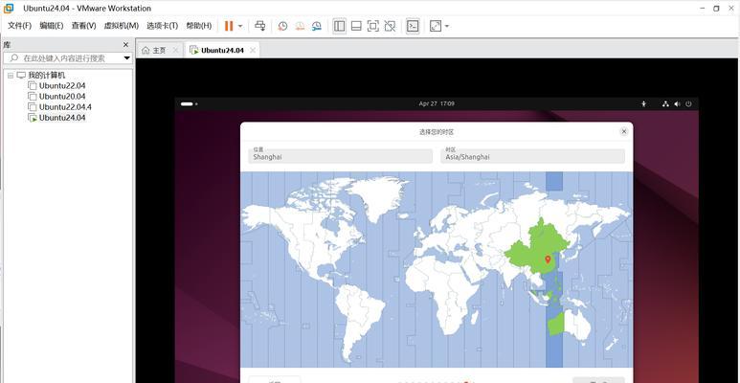Click the VMware Workstation title bar logo

(x=9, y=8)
